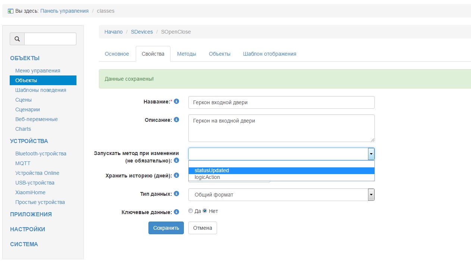The image size is (471, 263).
Task: Click info icon next to Название label
Action: point(177,101)
